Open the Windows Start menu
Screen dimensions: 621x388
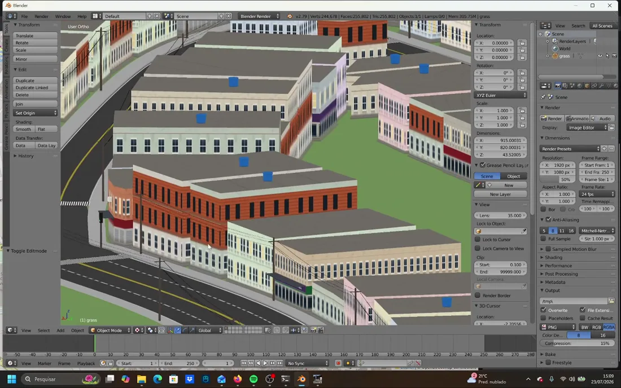tap(11, 380)
